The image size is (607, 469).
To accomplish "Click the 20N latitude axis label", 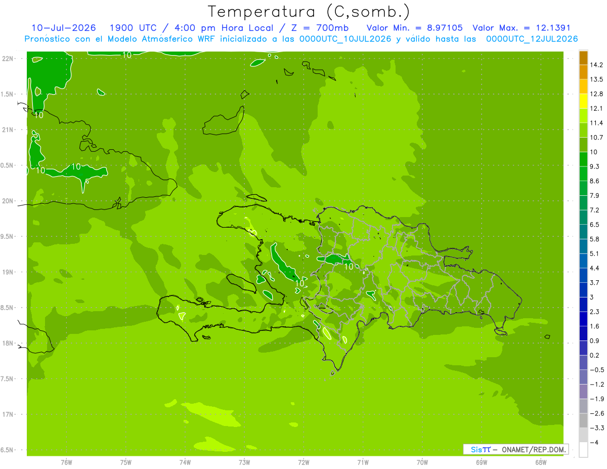I will pos(8,201).
